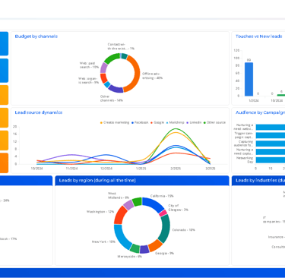Image resolution: width=285 pixels, height=278 pixels.
Task: Click the 'West Midlands' region label
Action: tap(119, 195)
